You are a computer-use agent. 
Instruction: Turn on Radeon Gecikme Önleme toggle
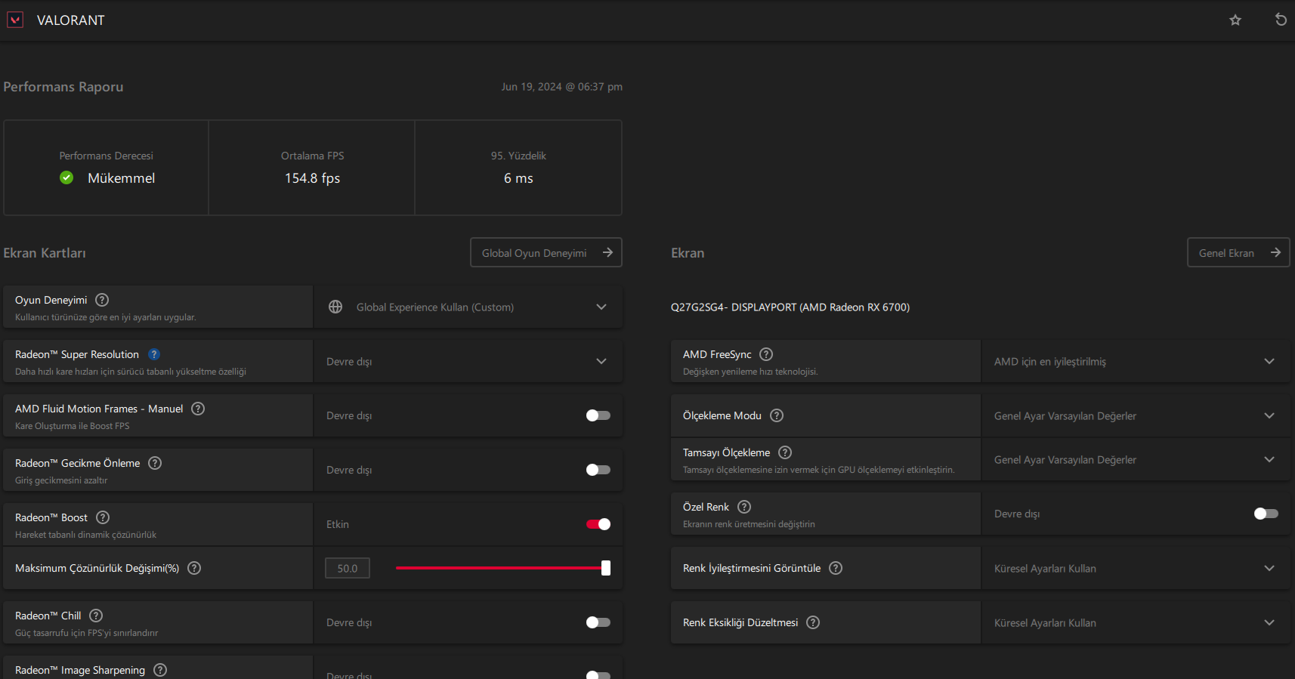(x=598, y=470)
